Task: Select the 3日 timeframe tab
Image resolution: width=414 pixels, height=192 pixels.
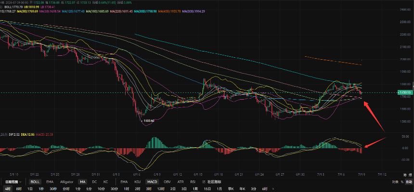Action: click(184, 189)
